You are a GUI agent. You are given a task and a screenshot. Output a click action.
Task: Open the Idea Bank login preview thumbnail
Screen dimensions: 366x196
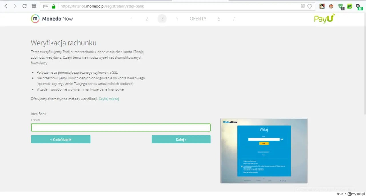[264, 151]
